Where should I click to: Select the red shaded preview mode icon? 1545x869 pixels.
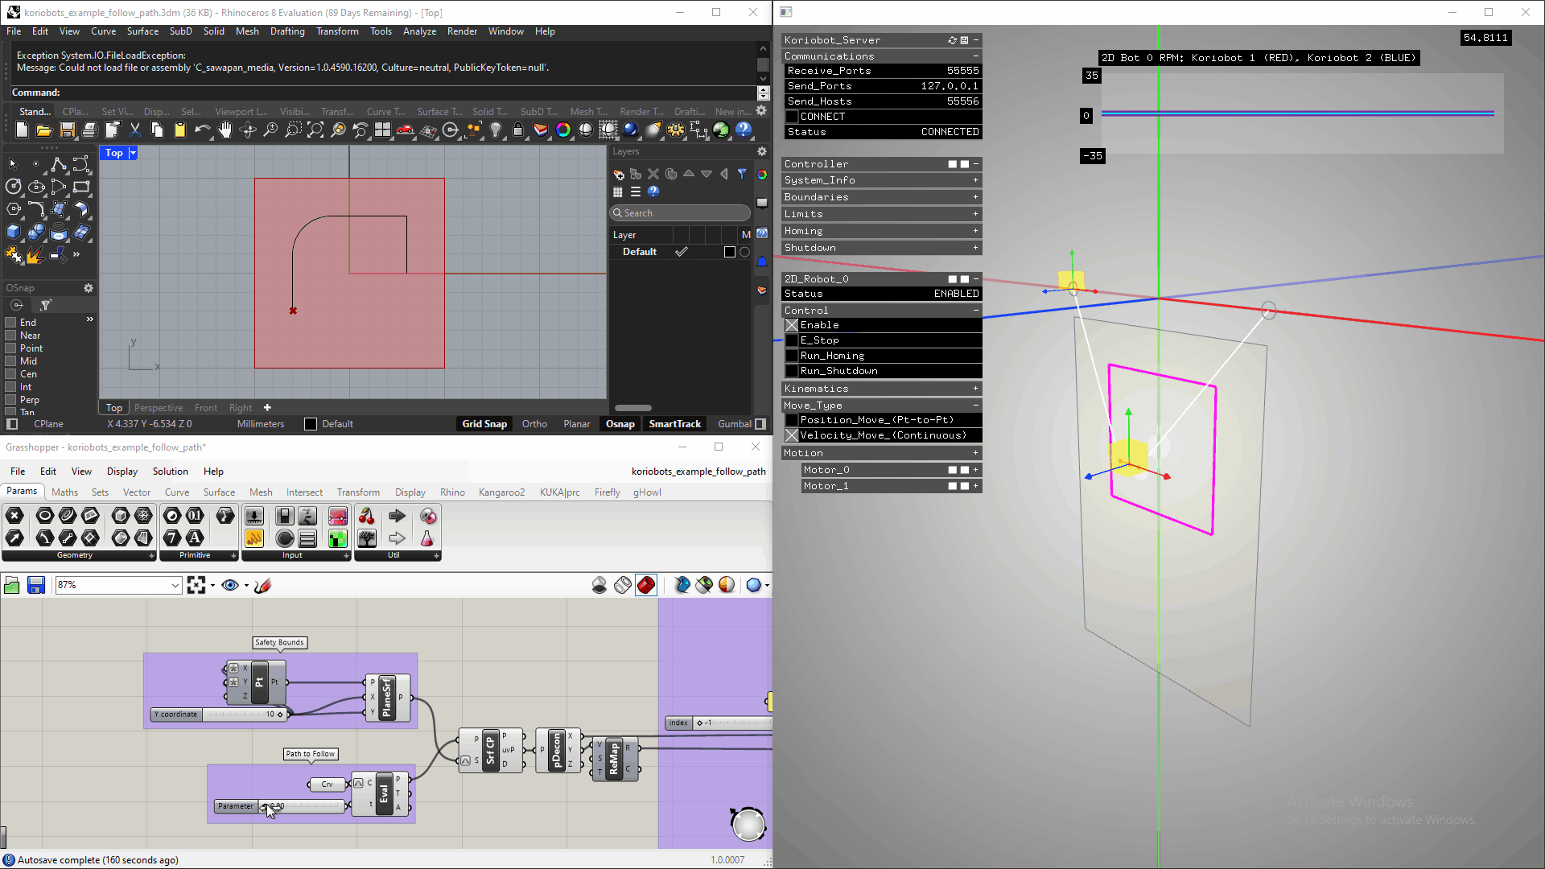click(x=646, y=585)
